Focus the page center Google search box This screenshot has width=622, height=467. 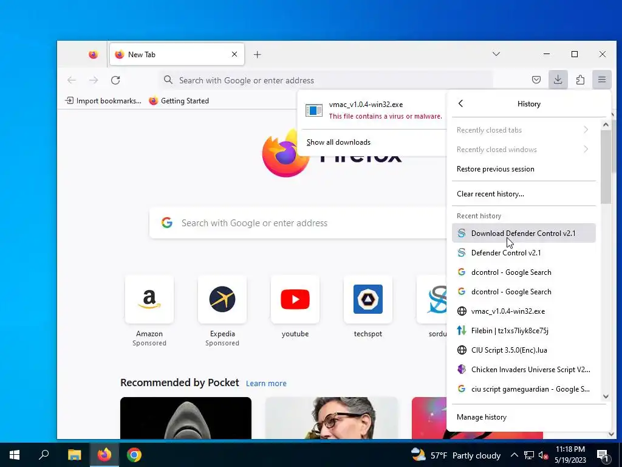tap(298, 223)
